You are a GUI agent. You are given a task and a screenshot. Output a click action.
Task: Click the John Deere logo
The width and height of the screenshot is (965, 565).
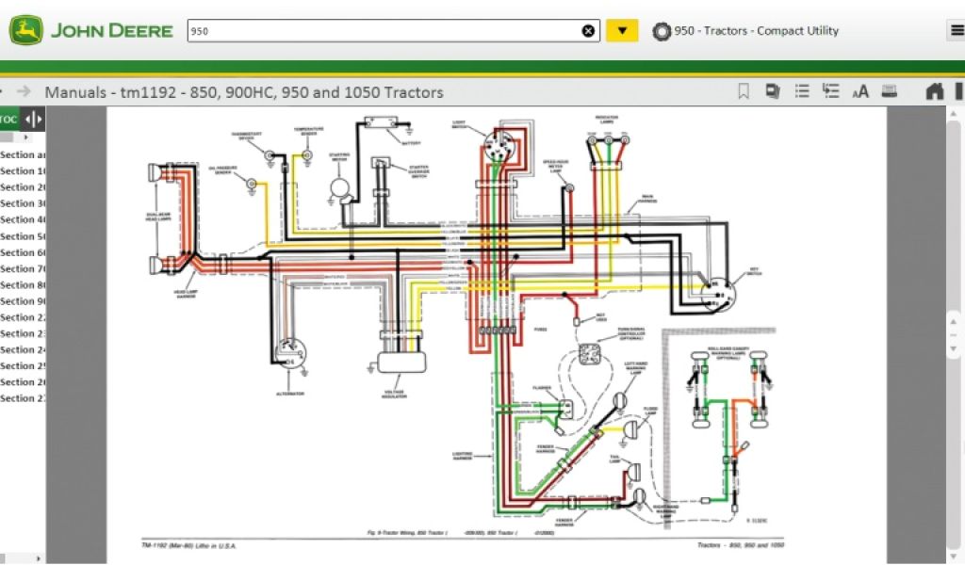(91, 30)
